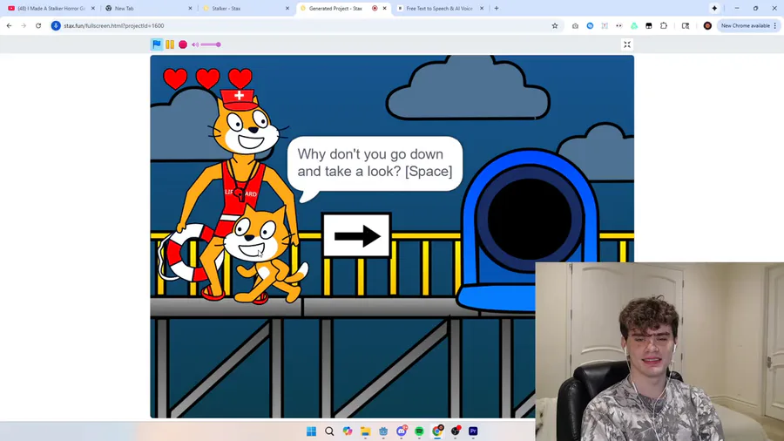784x441 pixels.
Task: Close the YouTube Stalker Horror tab
Action: pos(93,8)
